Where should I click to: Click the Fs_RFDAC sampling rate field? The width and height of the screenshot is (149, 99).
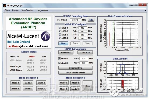75,20
